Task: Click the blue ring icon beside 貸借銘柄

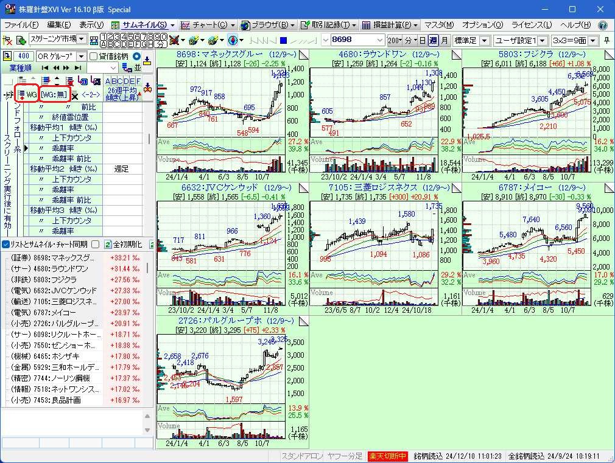Action: tap(136, 56)
